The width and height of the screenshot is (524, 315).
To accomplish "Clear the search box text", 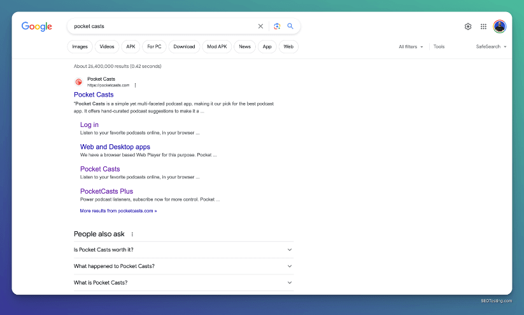I will (260, 26).
